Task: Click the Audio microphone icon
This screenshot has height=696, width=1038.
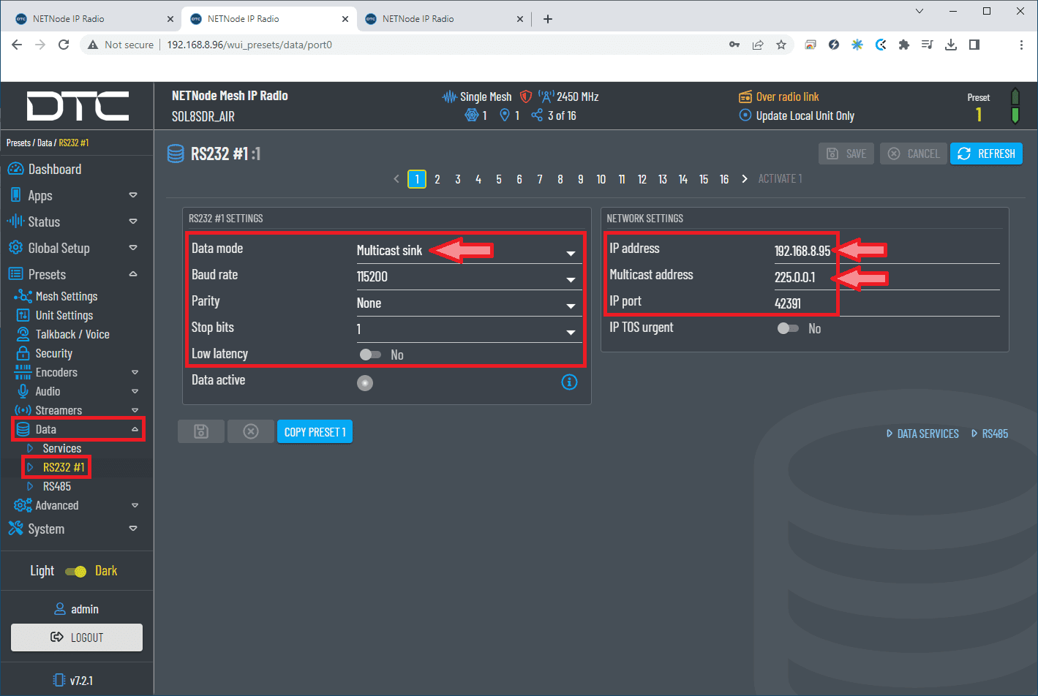Action: click(x=23, y=392)
